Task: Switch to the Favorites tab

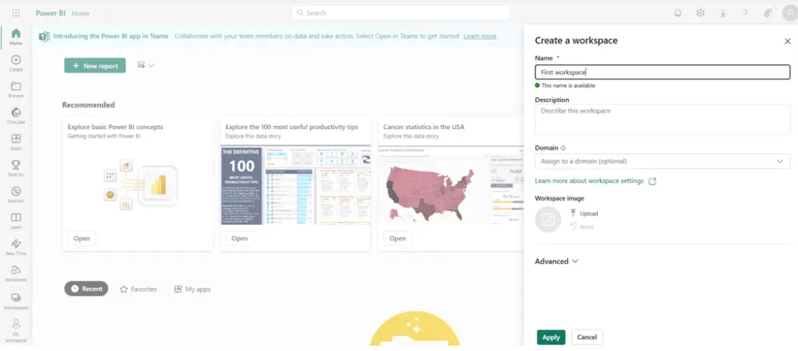Action: (x=138, y=289)
